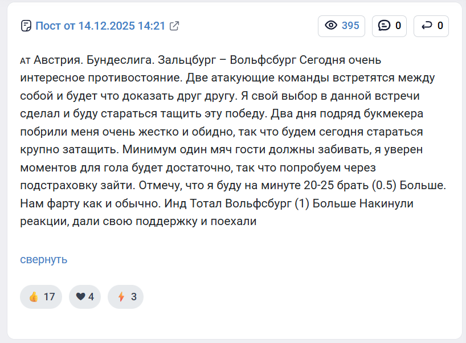Open the Пост от 14.12.2025 14:21 link
Viewport: 466px width, 343px height.
[100, 26]
